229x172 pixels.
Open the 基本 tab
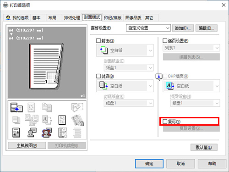[x=38, y=18]
